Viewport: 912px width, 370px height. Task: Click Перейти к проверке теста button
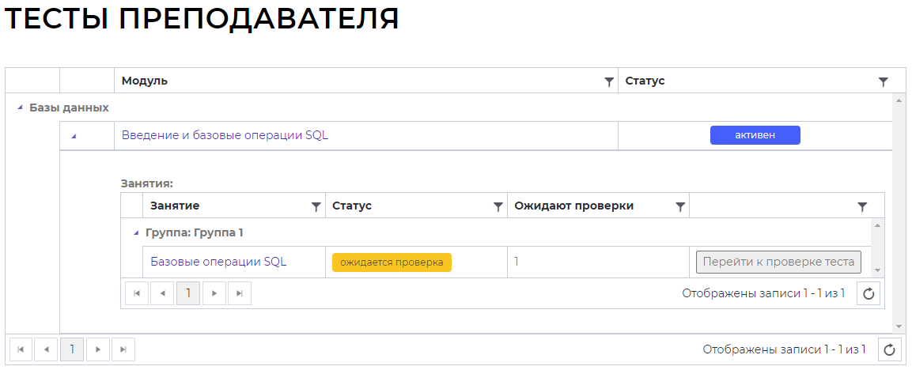pyautogui.click(x=778, y=262)
